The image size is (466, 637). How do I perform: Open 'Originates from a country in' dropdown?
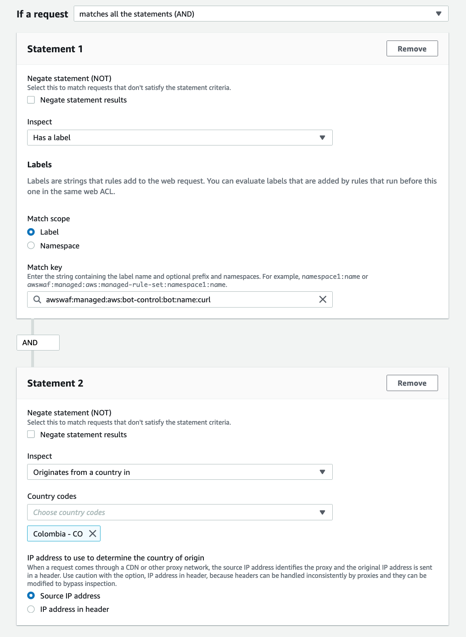[x=180, y=472]
